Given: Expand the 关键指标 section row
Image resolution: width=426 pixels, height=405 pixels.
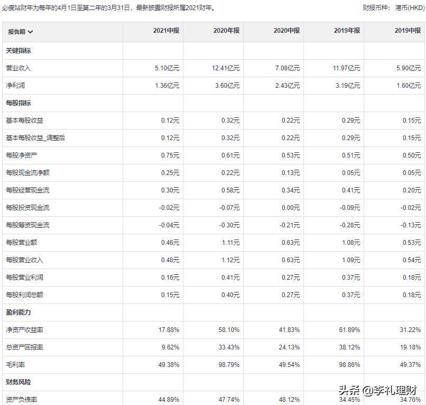Looking at the screenshot, I should click(22, 51).
